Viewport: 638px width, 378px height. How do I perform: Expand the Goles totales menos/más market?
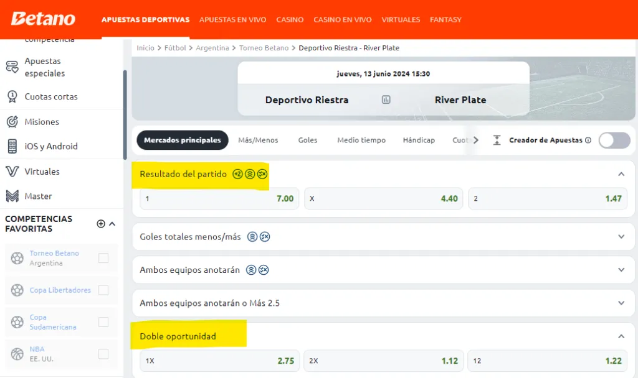click(x=621, y=237)
